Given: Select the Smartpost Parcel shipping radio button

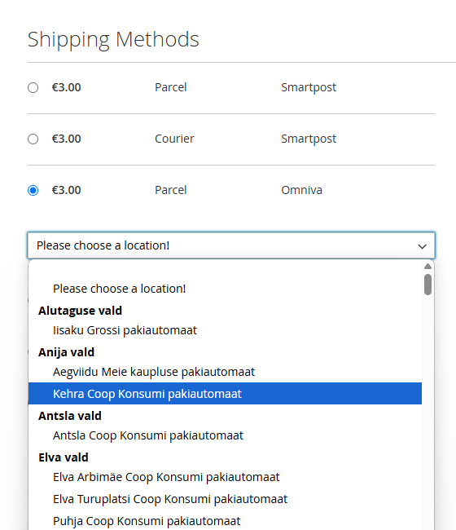Looking at the screenshot, I should [33, 87].
